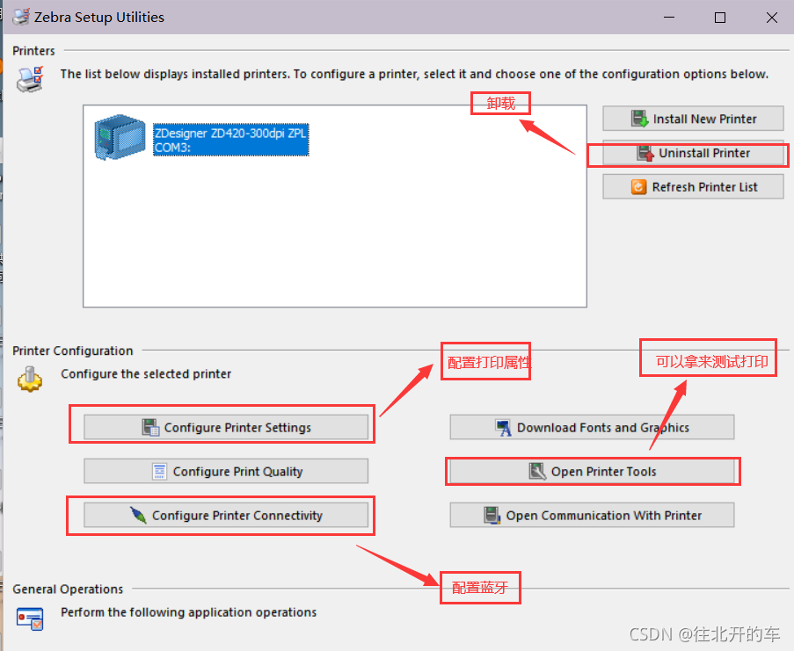The height and width of the screenshot is (651, 794).
Task: Click Download Fonts and Graphics
Action: 592,428
